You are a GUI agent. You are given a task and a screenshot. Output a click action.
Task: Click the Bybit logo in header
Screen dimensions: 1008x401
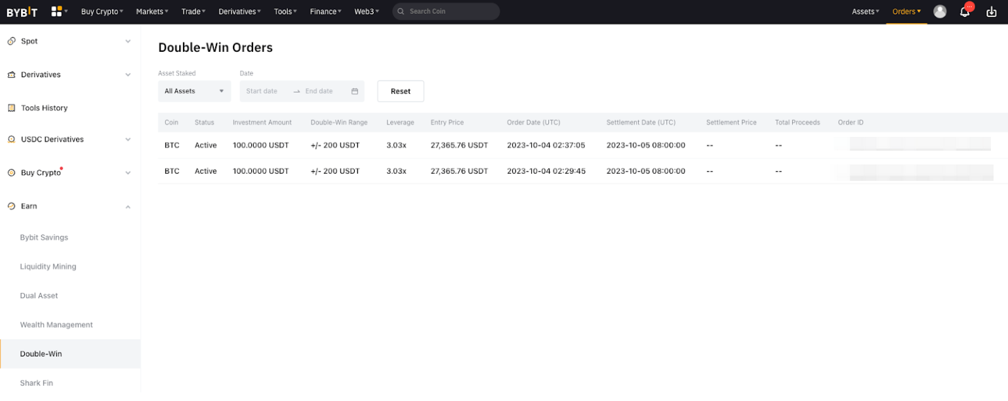(22, 12)
